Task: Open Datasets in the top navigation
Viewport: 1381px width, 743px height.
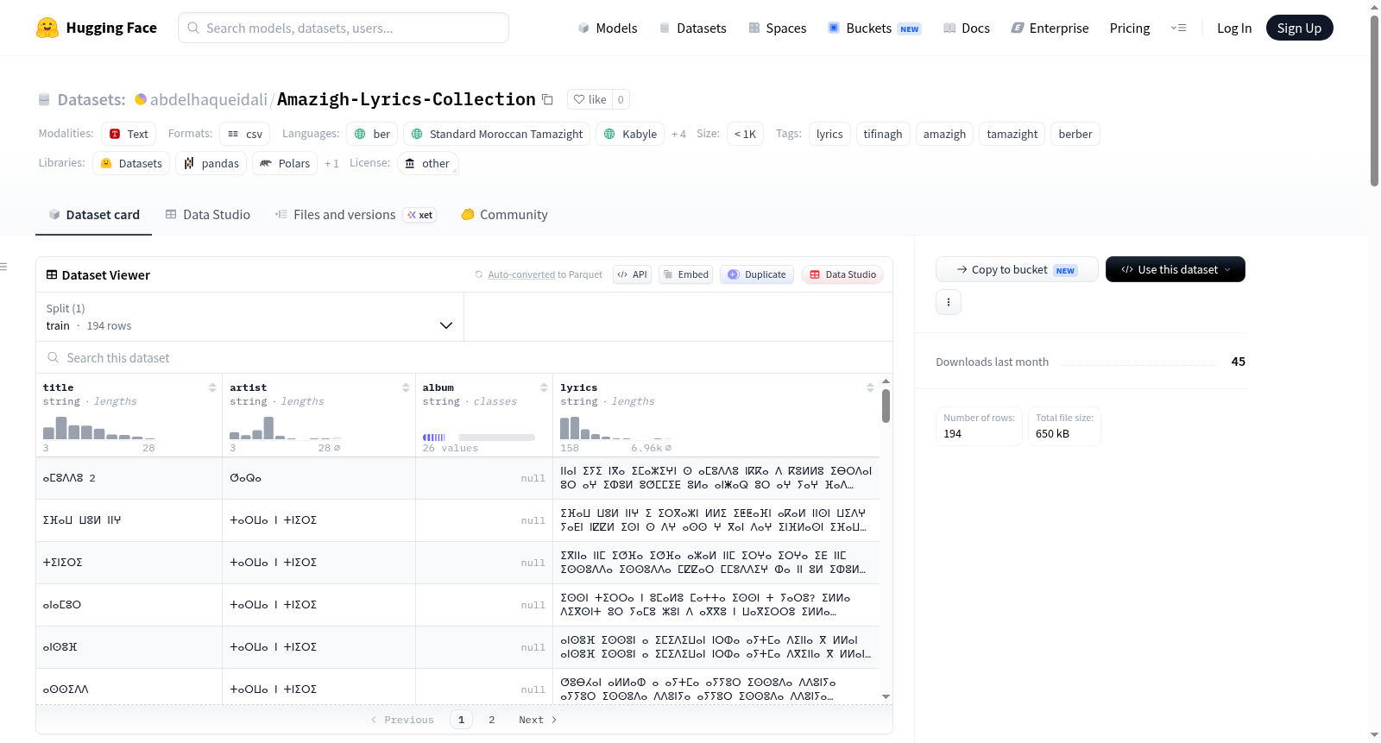Action: pos(692,28)
